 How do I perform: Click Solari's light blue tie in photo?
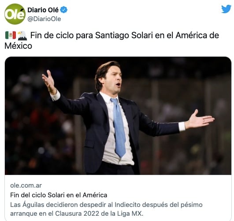pyautogui.click(x=119, y=127)
